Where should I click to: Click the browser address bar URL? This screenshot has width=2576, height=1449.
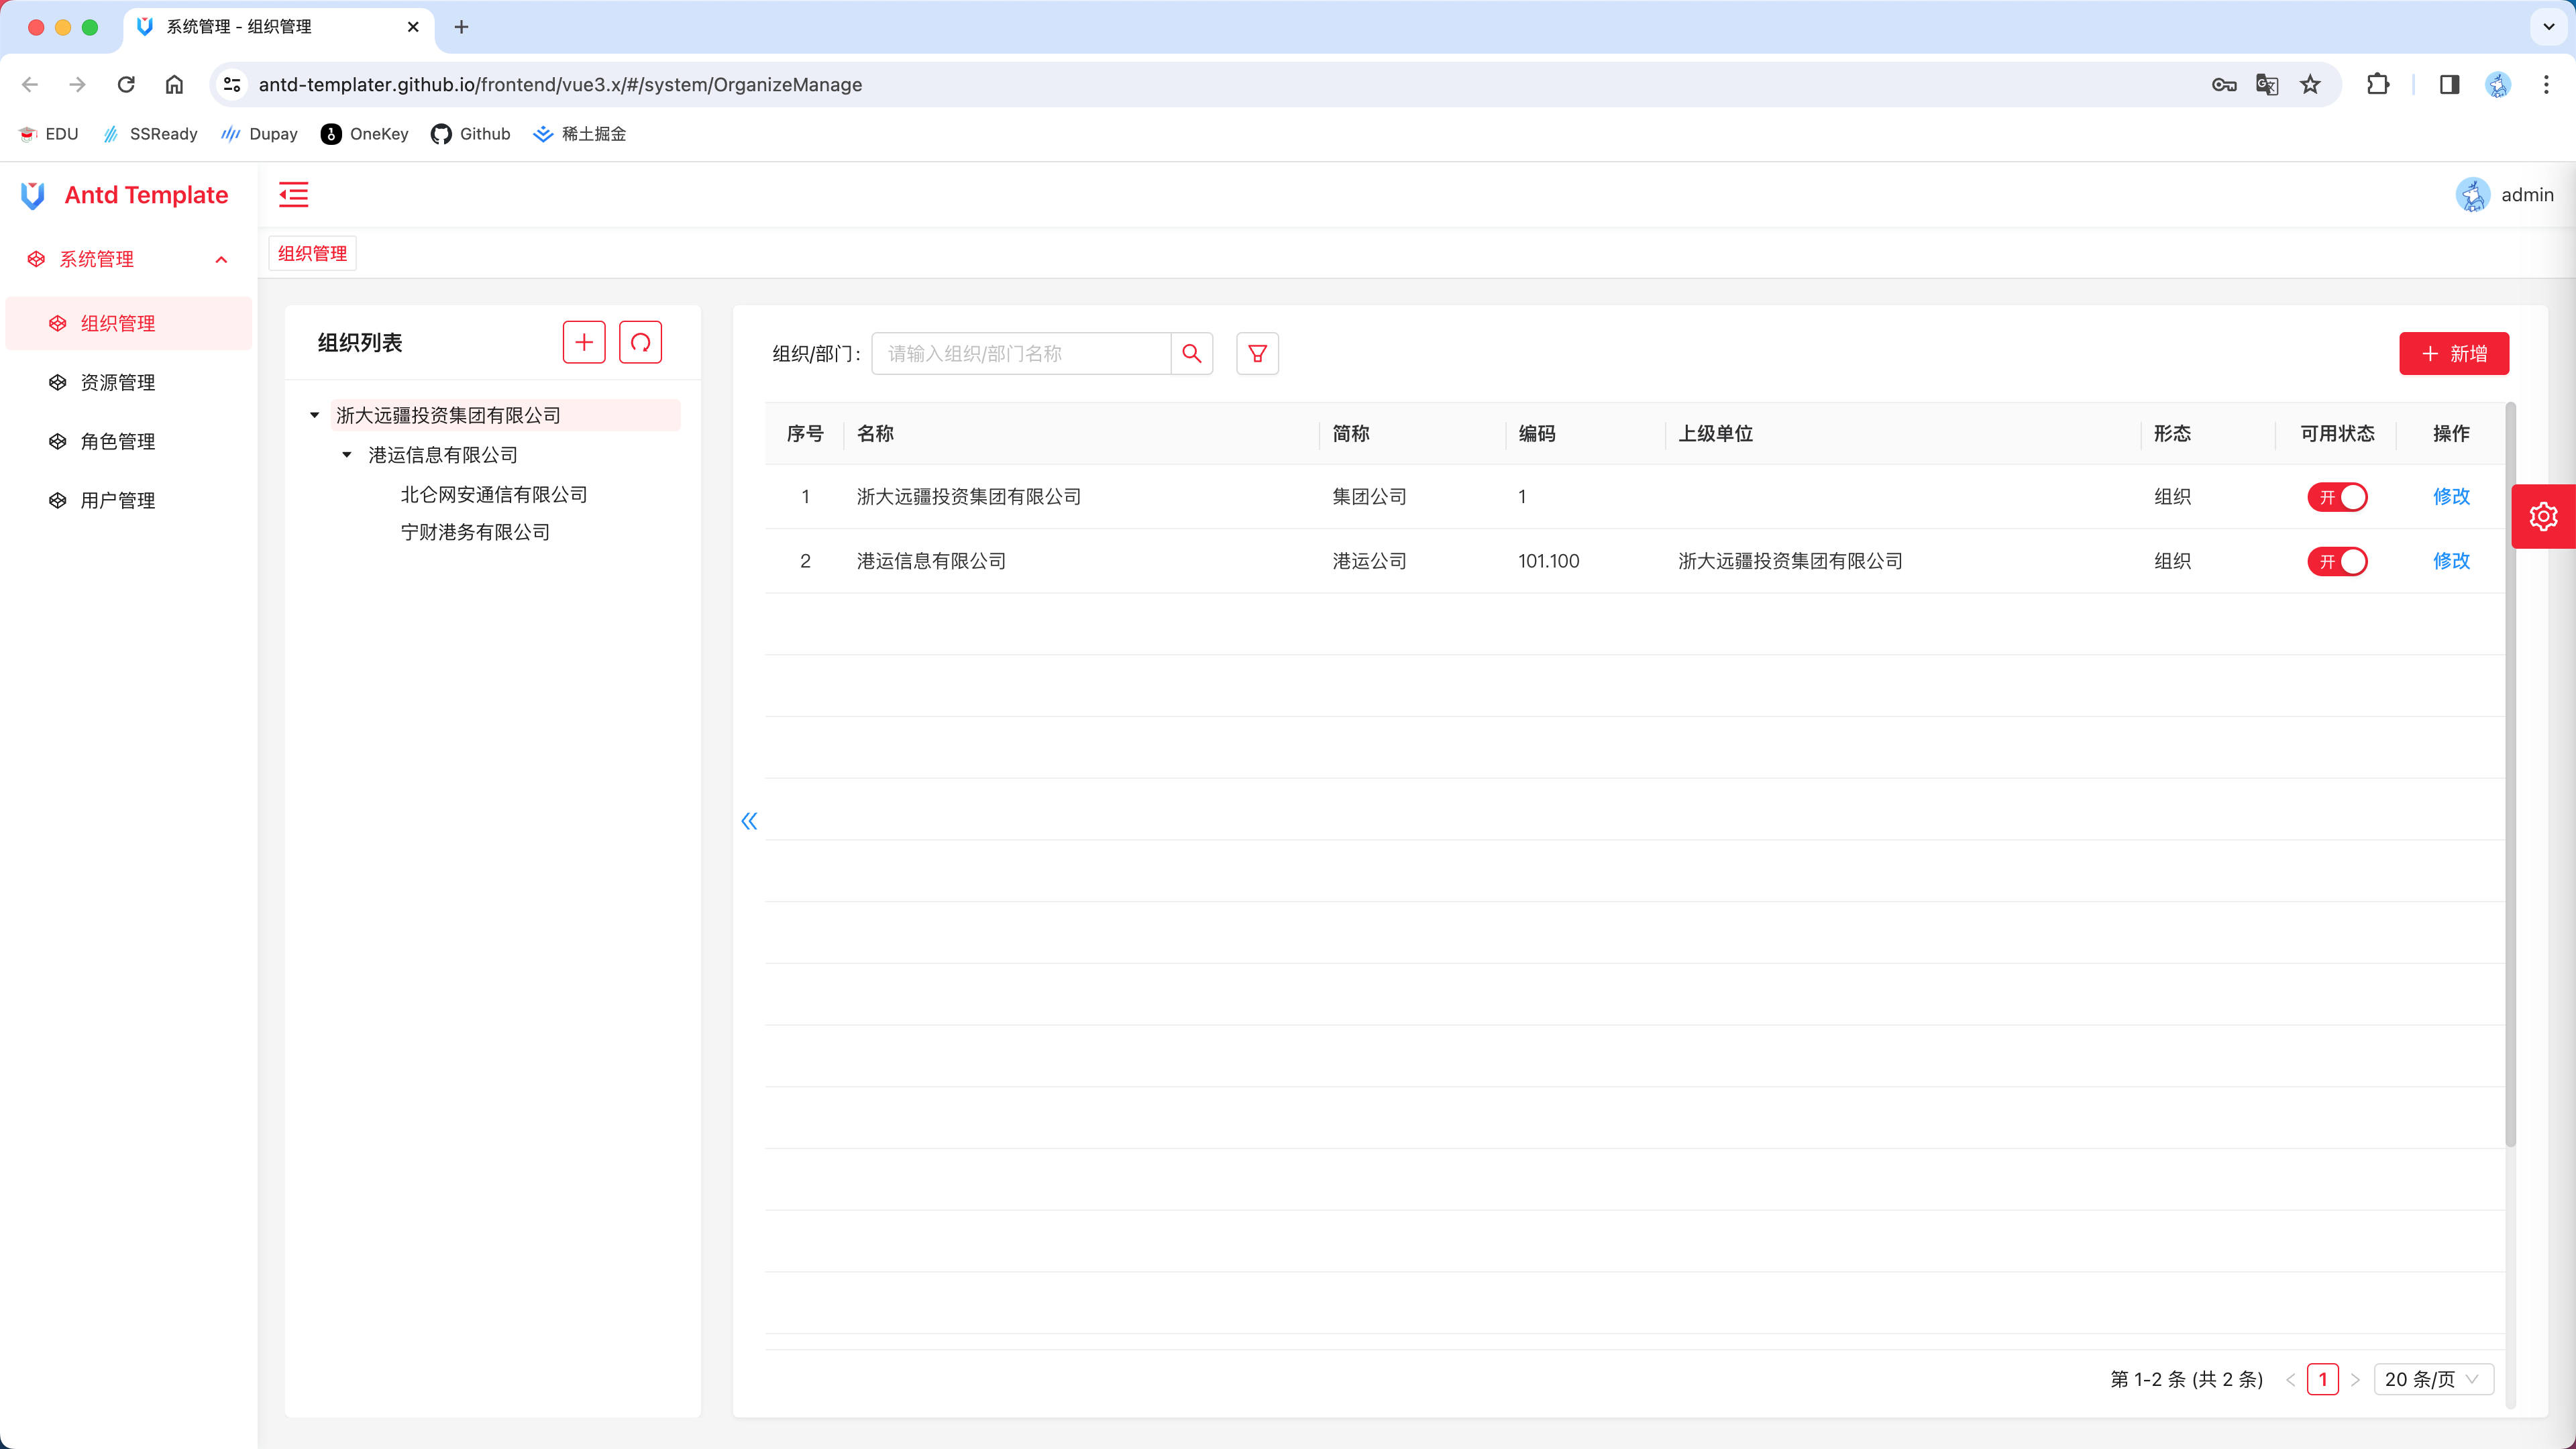560,84
